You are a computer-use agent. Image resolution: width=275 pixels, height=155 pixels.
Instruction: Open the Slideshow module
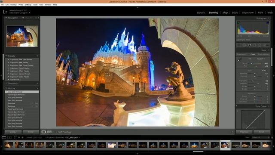tap(247, 12)
